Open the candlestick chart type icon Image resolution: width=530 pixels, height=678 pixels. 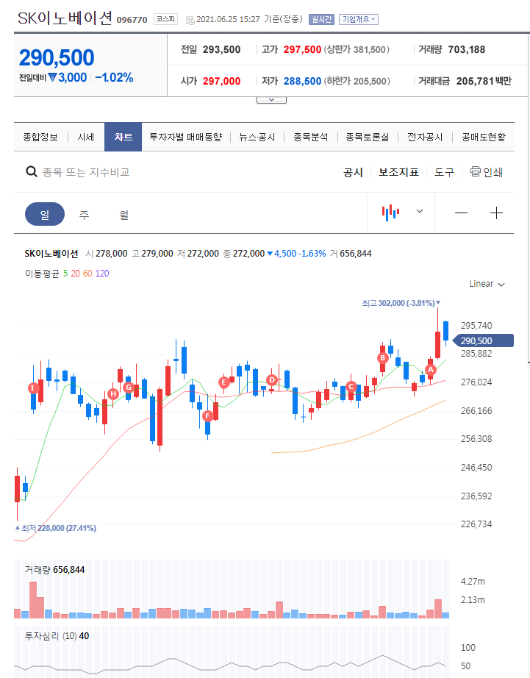tap(390, 213)
